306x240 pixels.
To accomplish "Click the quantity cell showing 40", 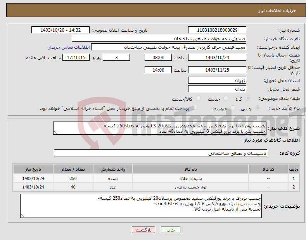I will pos(73,187).
